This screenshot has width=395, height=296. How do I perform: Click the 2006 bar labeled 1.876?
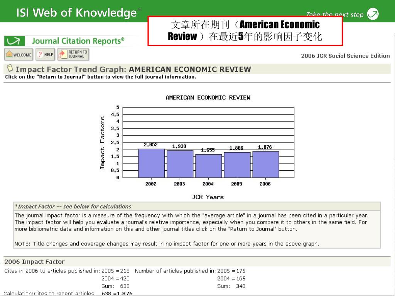click(x=266, y=165)
